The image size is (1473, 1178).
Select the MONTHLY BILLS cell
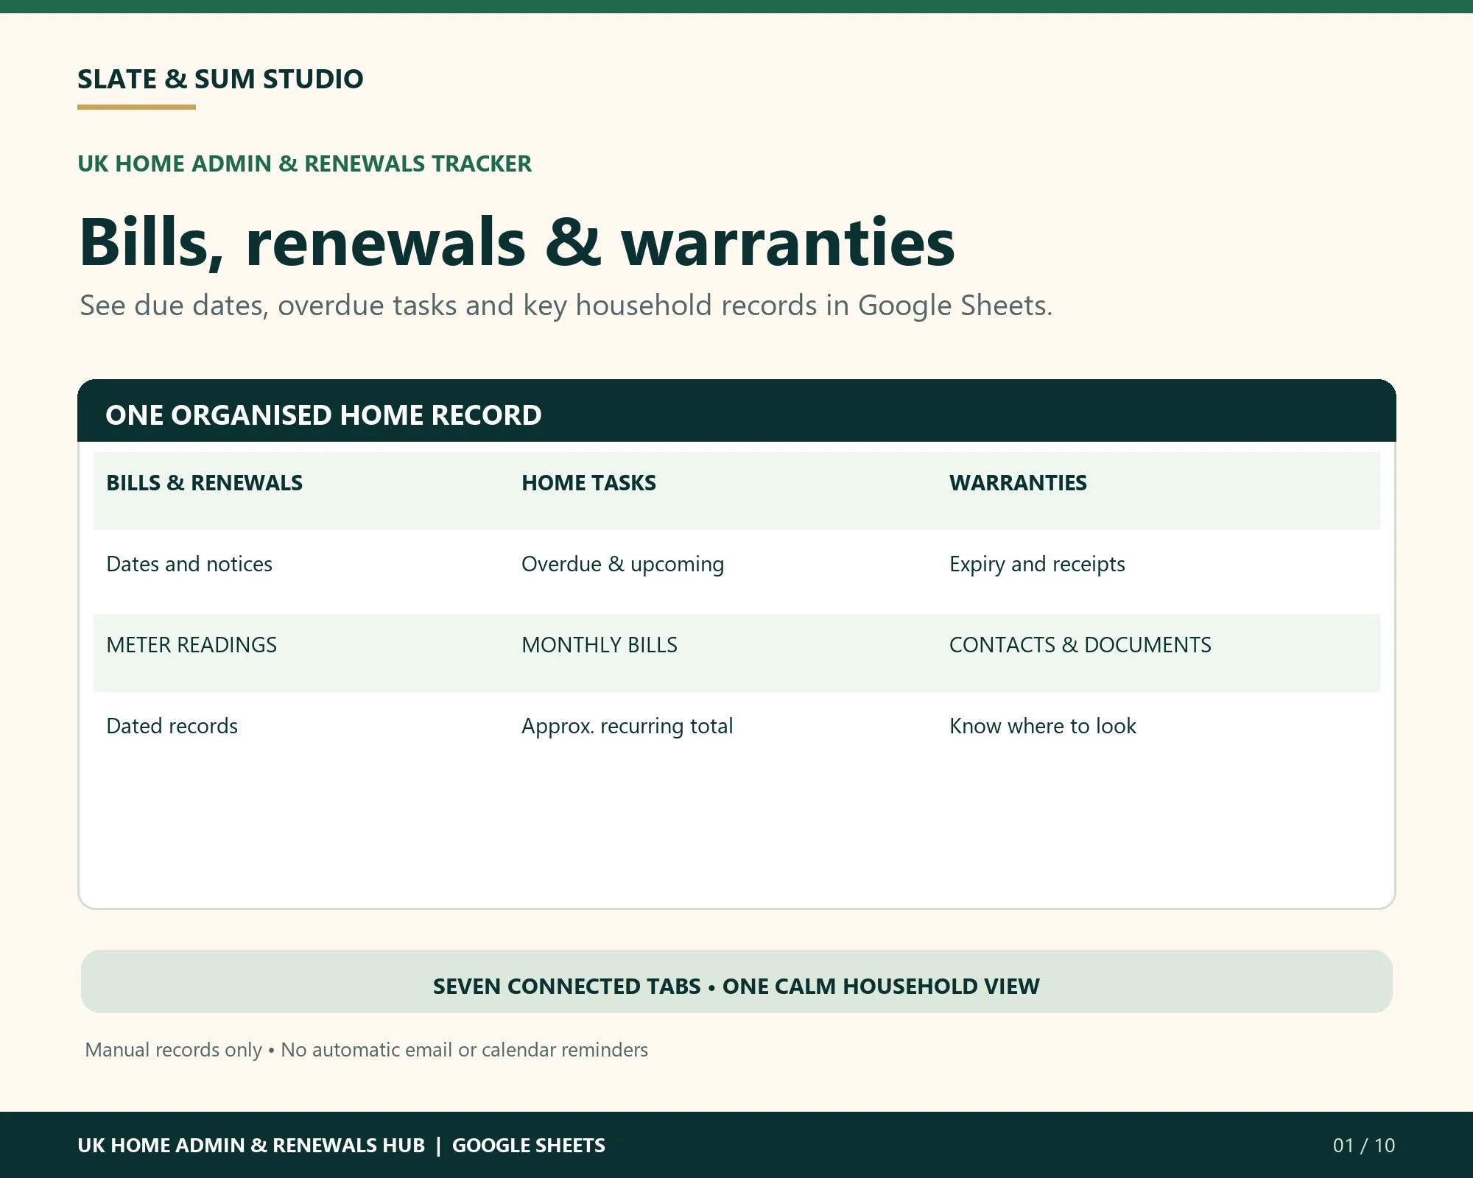click(x=599, y=645)
